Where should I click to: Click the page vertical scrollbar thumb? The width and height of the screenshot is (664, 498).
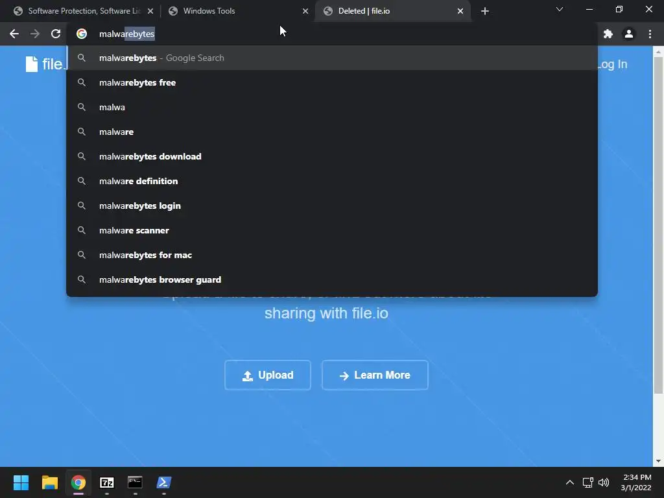pyautogui.click(x=658, y=225)
